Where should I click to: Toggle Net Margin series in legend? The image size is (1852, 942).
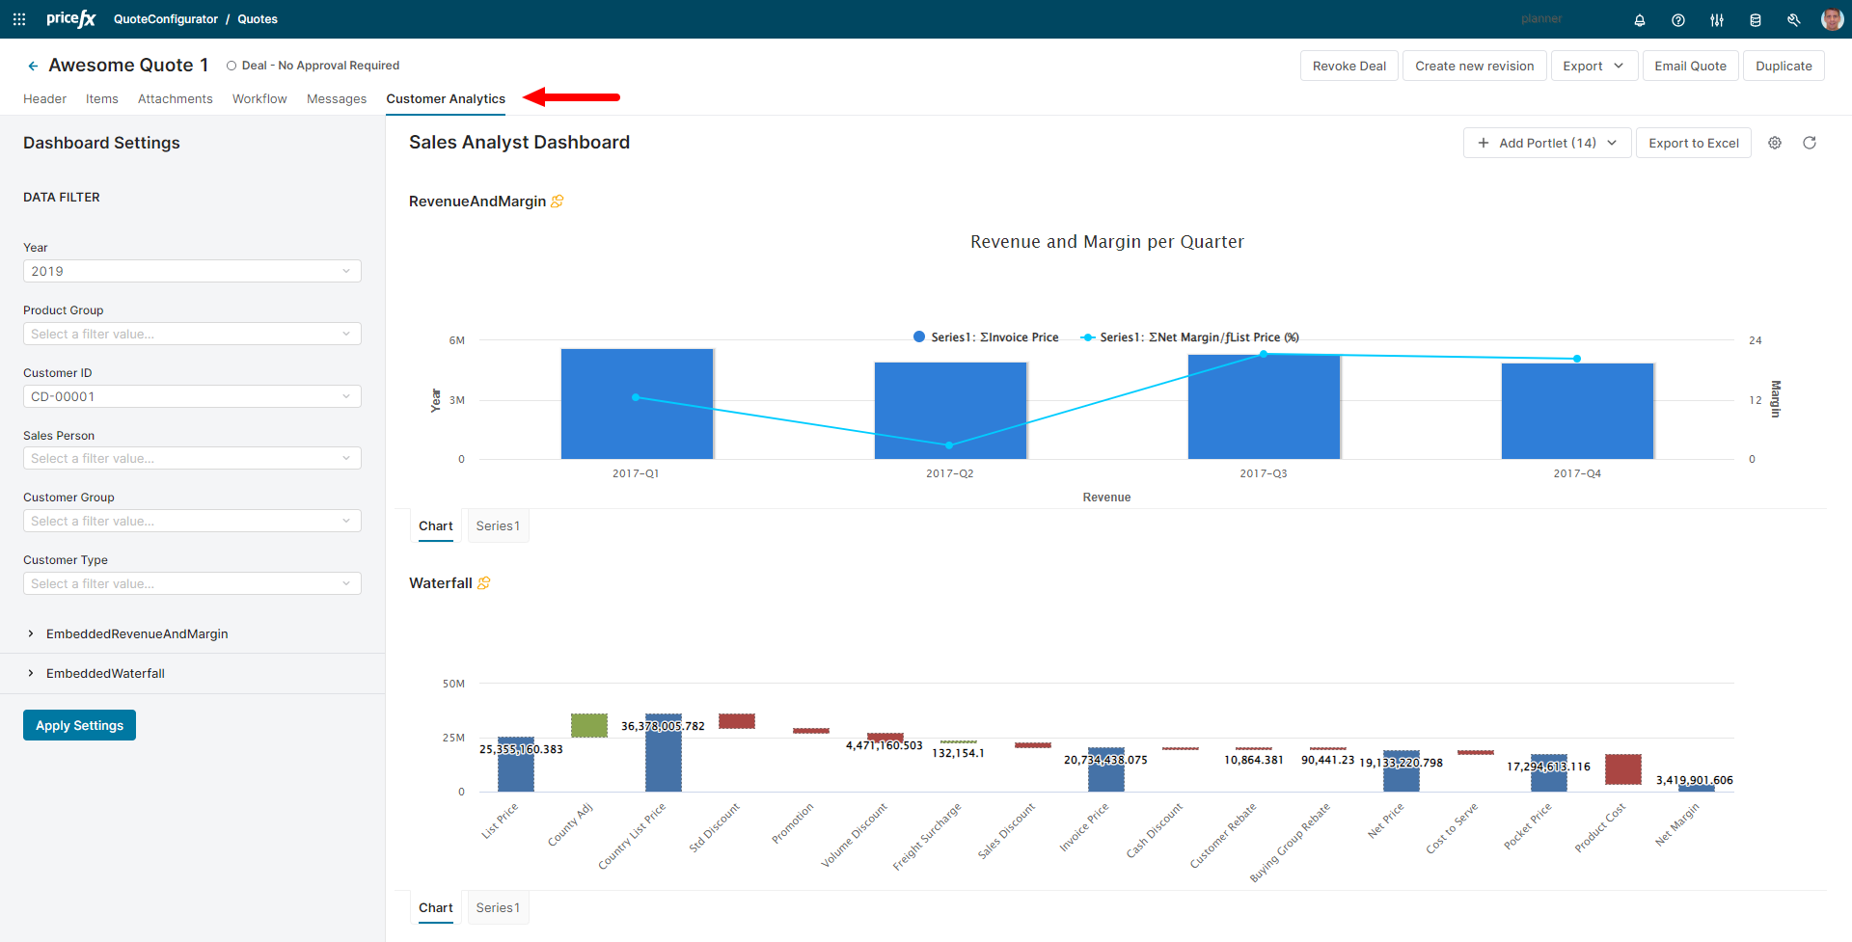pos(1190,337)
